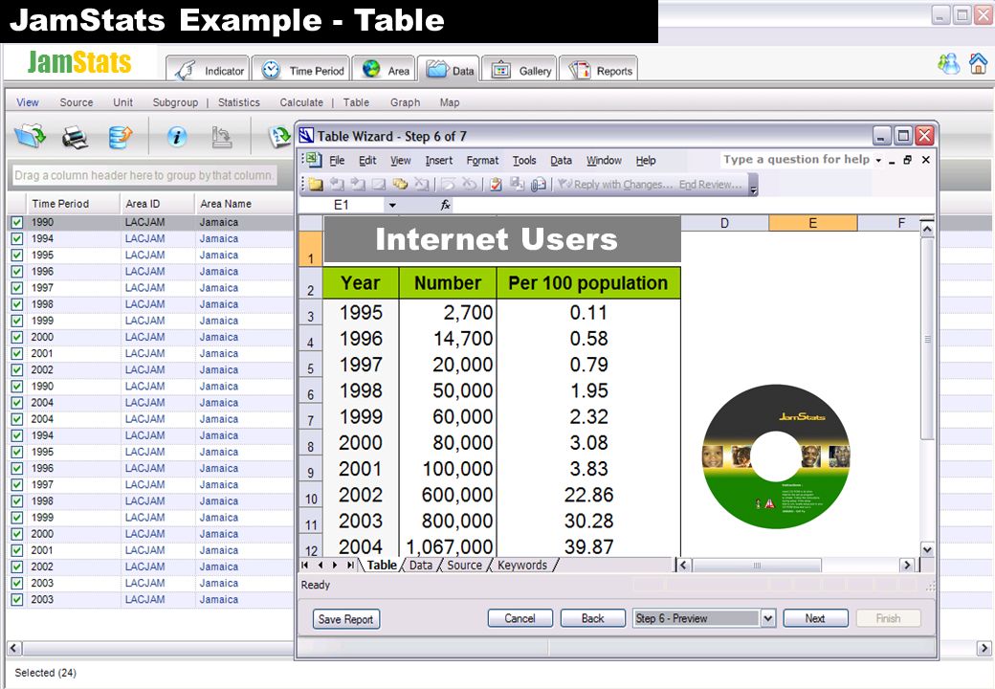
Task: Click the spreadsheet horizontal scrollbar thumb
Action: tap(757, 565)
